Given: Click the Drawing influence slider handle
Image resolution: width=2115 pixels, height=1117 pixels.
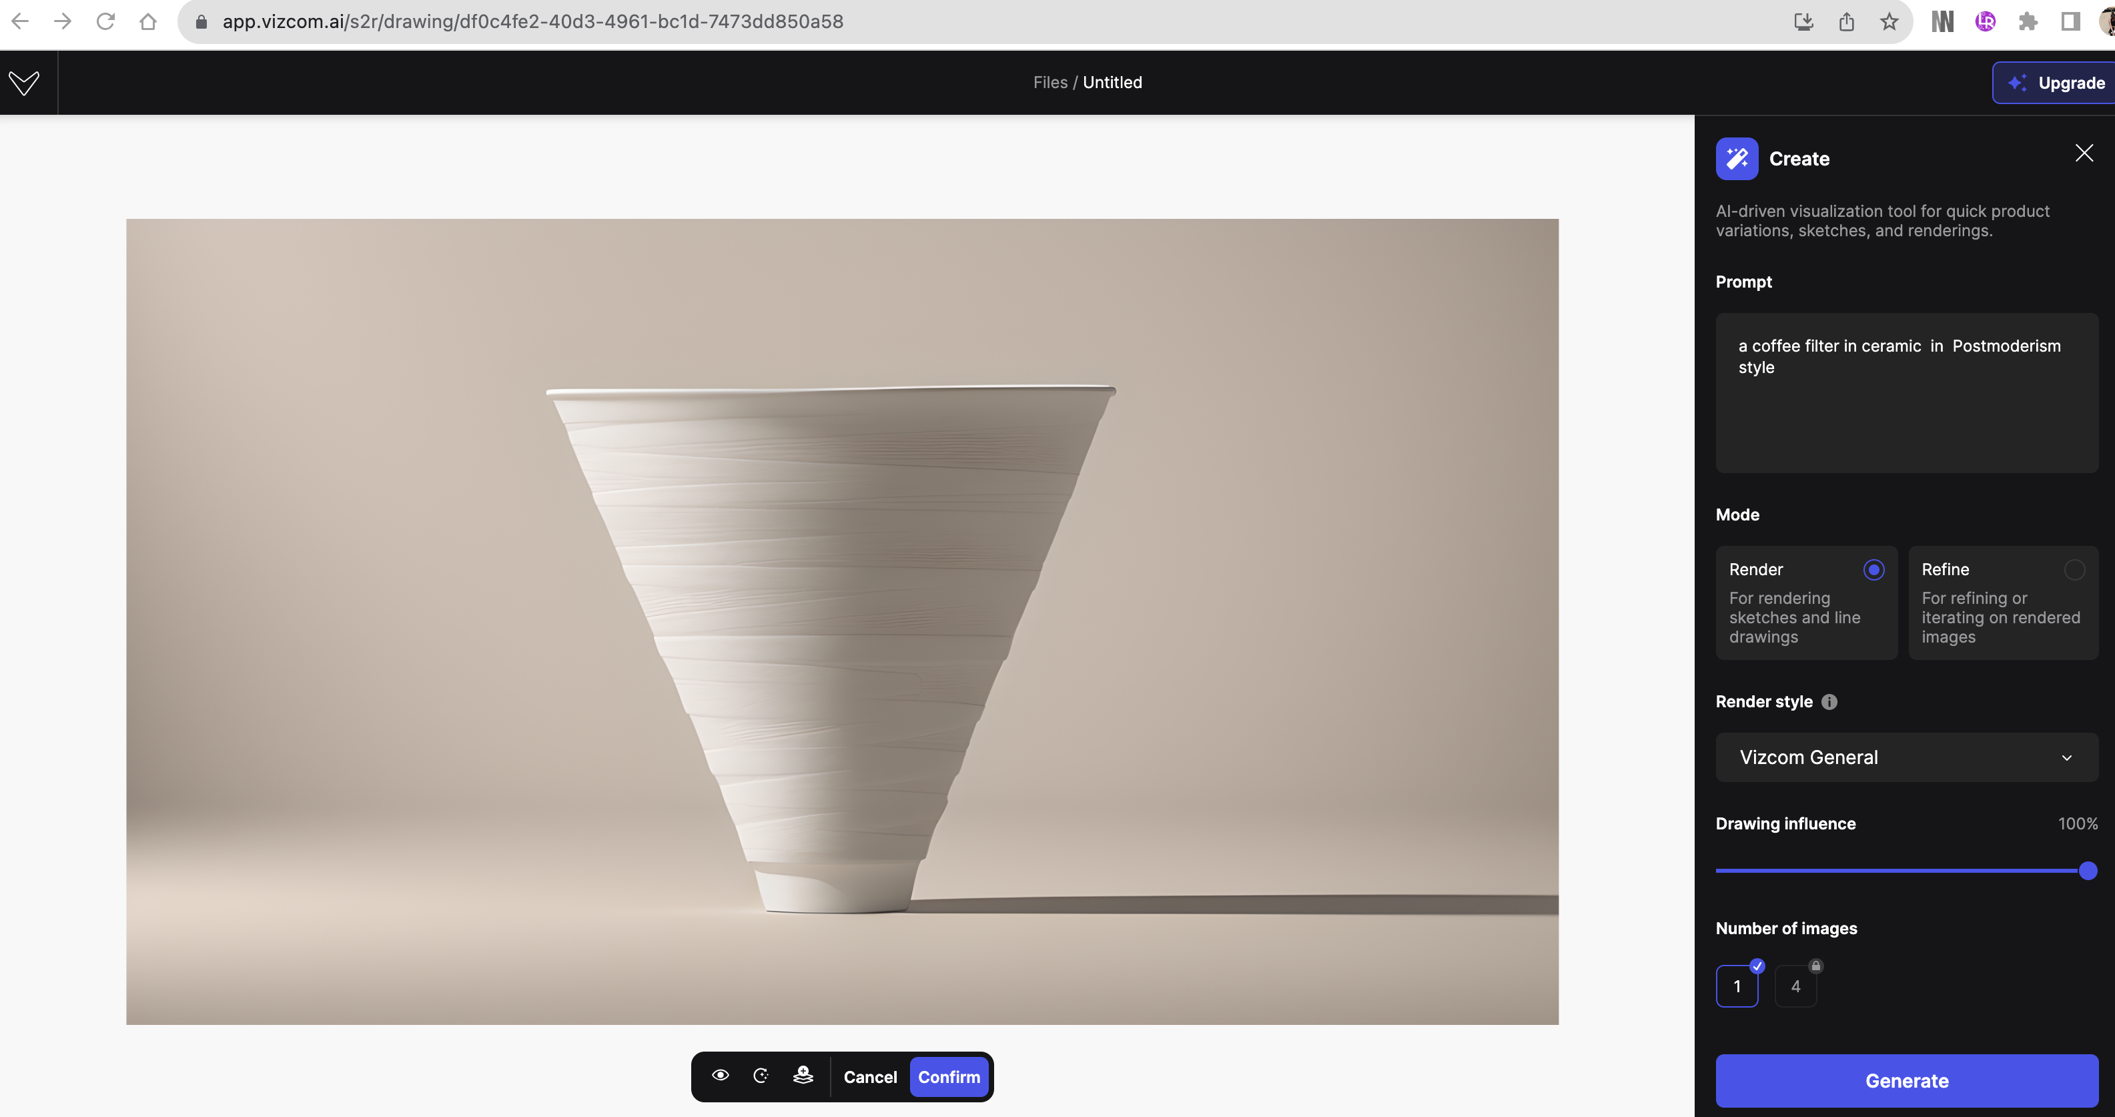Looking at the screenshot, I should [x=2088, y=871].
